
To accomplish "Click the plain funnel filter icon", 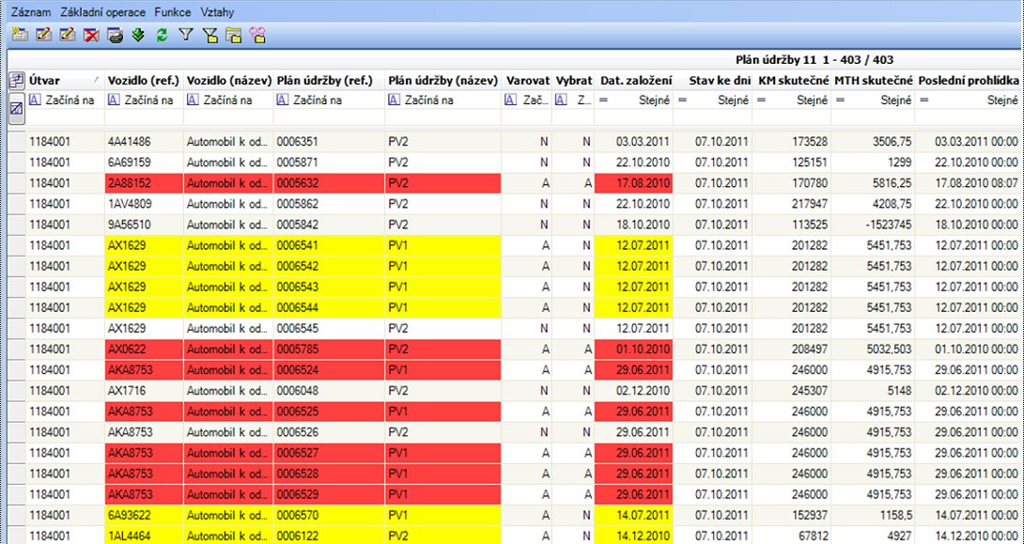I will (x=186, y=36).
